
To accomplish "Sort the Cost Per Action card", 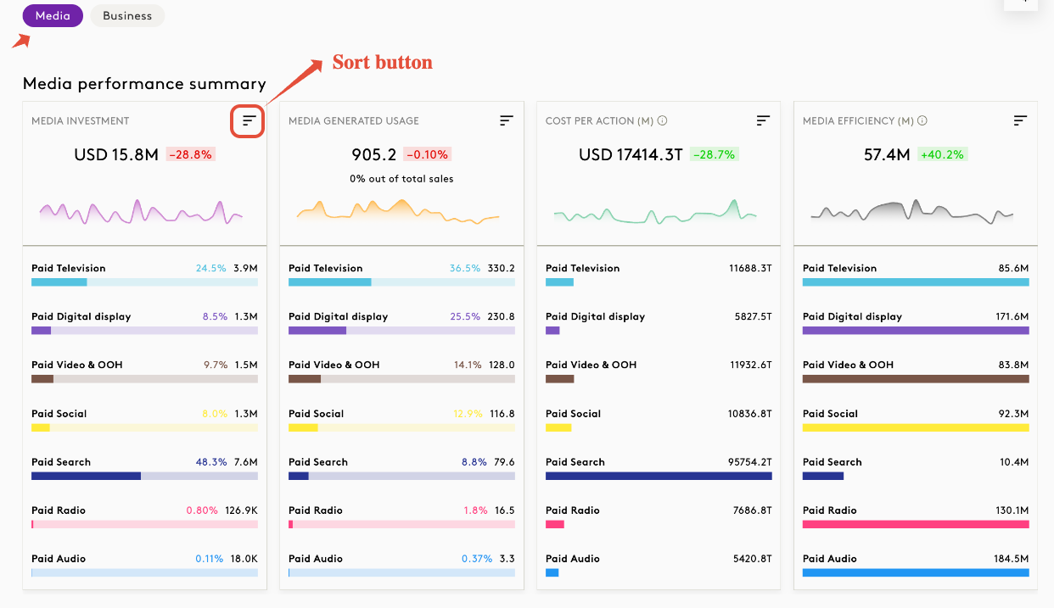I will tap(763, 121).
